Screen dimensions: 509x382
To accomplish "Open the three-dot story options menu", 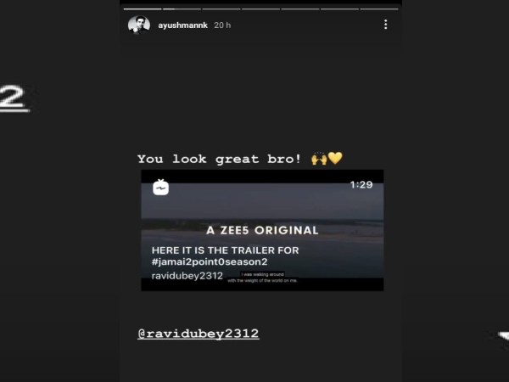I will (385, 25).
